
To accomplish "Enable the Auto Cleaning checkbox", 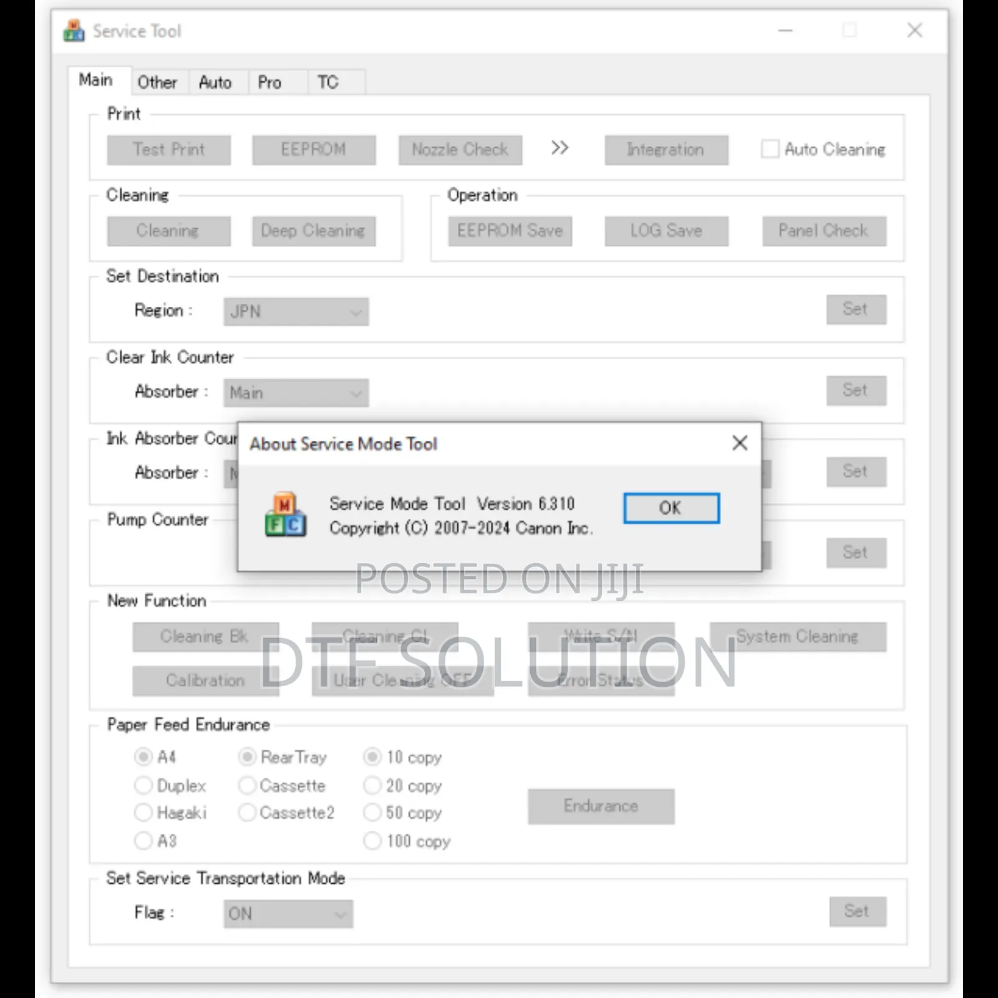I will pos(770,149).
